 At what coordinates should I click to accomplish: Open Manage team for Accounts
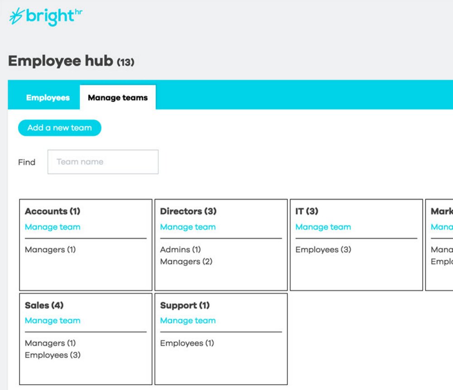point(53,227)
